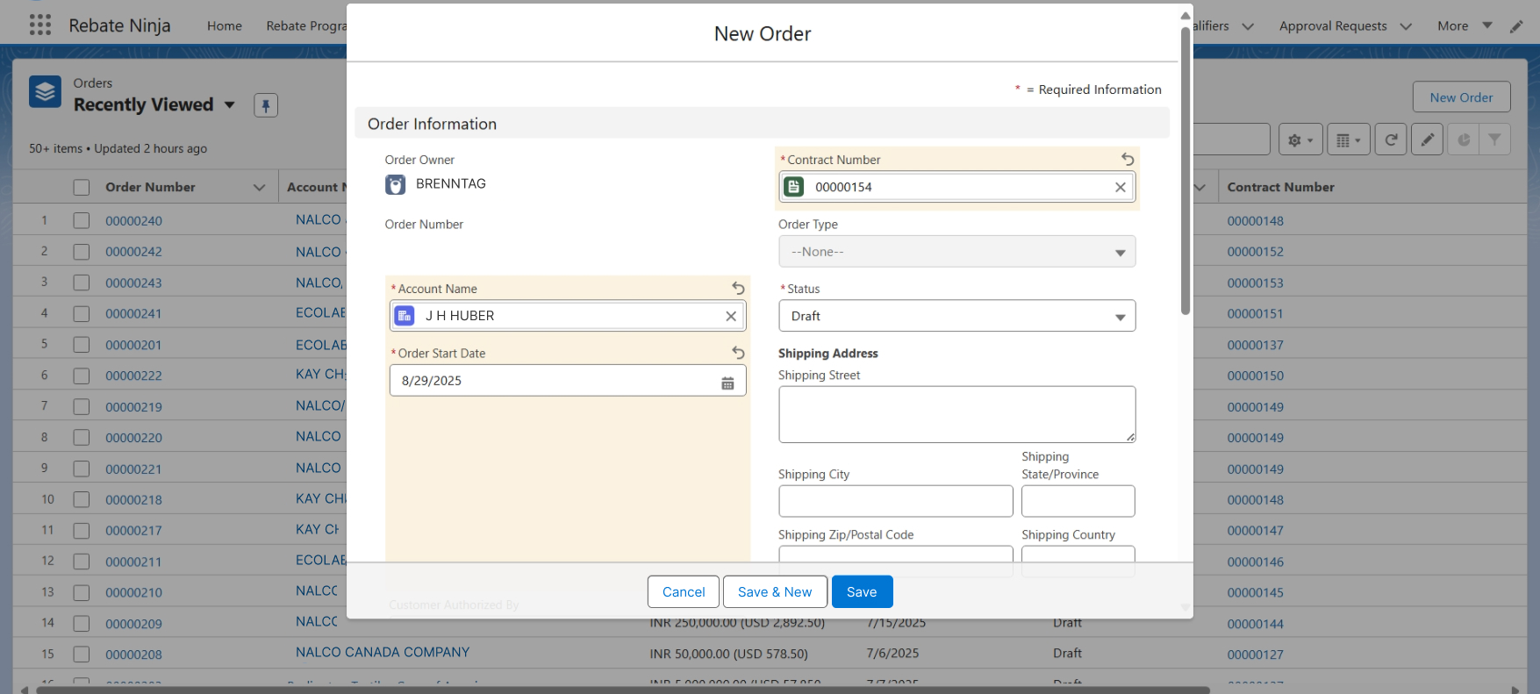Screen dimensions: 1540x694
Task: Open the Status dropdown showing Draft
Action: (x=956, y=316)
